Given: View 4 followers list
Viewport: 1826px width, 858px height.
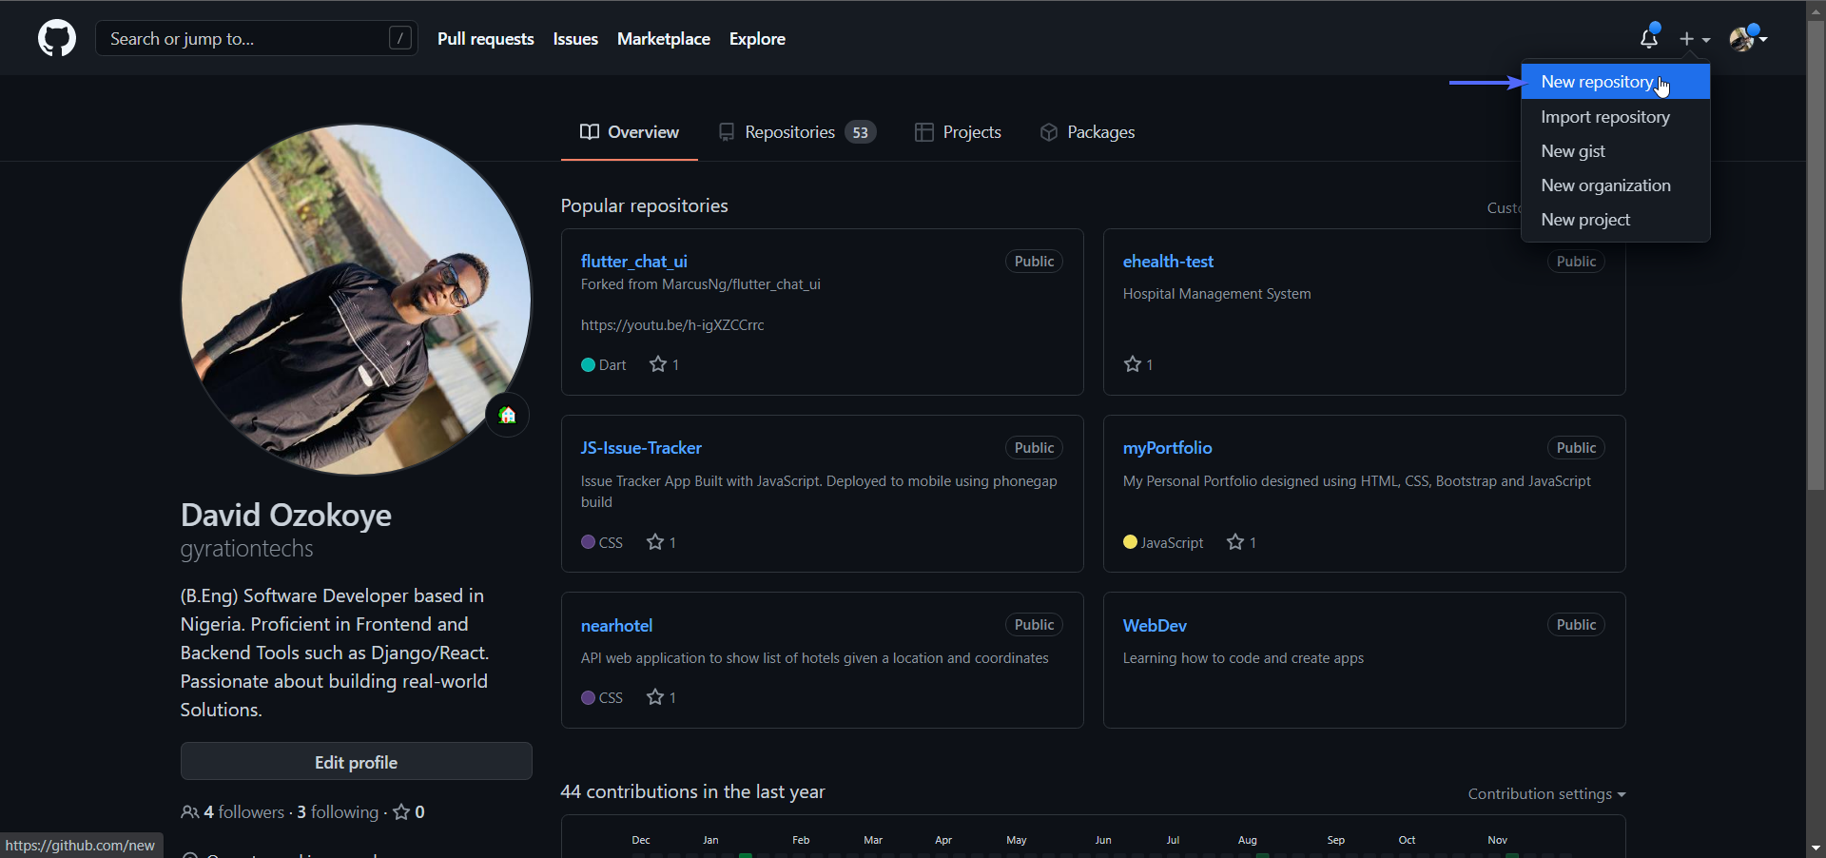Looking at the screenshot, I should [x=233, y=812].
